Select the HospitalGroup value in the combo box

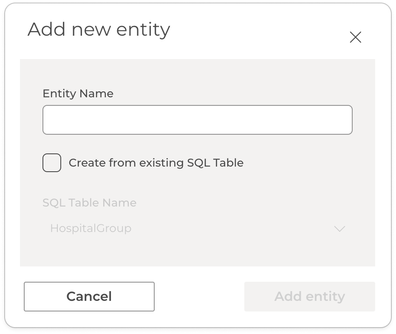coord(91,229)
